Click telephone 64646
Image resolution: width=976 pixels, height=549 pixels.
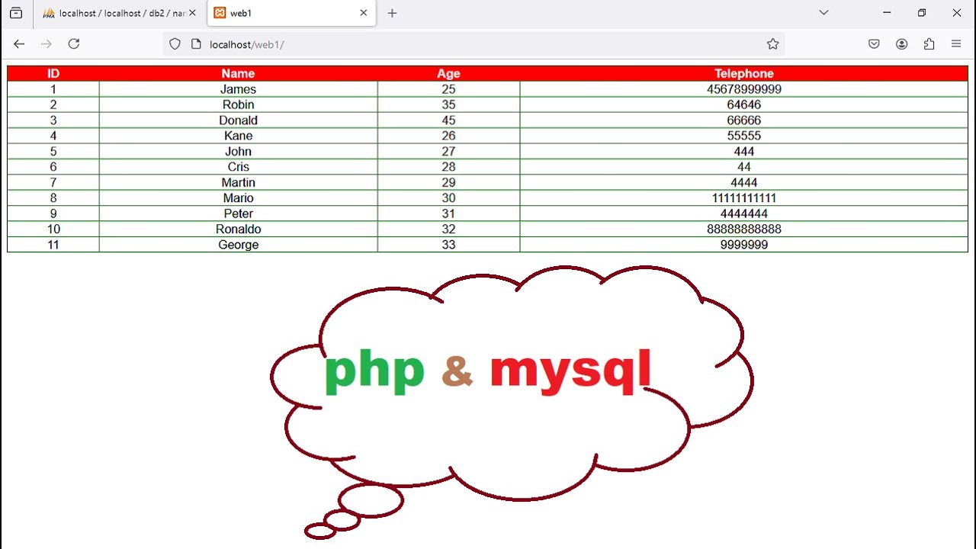[744, 105]
